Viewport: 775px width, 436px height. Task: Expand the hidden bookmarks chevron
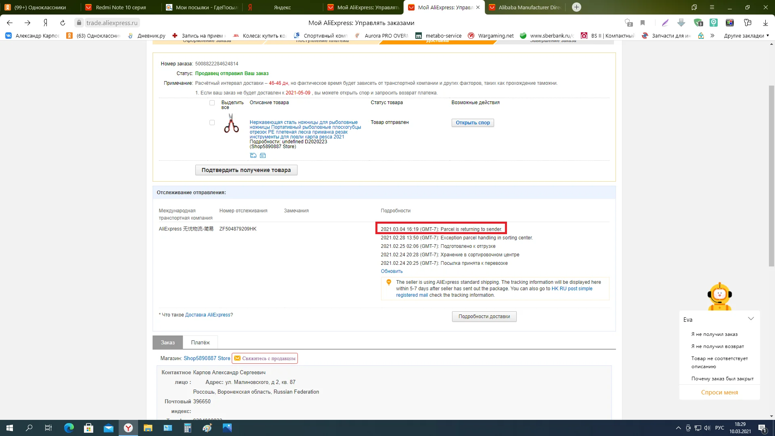pyautogui.click(x=712, y=36)
